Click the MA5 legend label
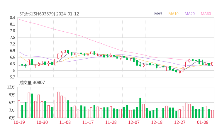This screenshot has width=217, height=129. pyautogui.click(x=158, y=14)
